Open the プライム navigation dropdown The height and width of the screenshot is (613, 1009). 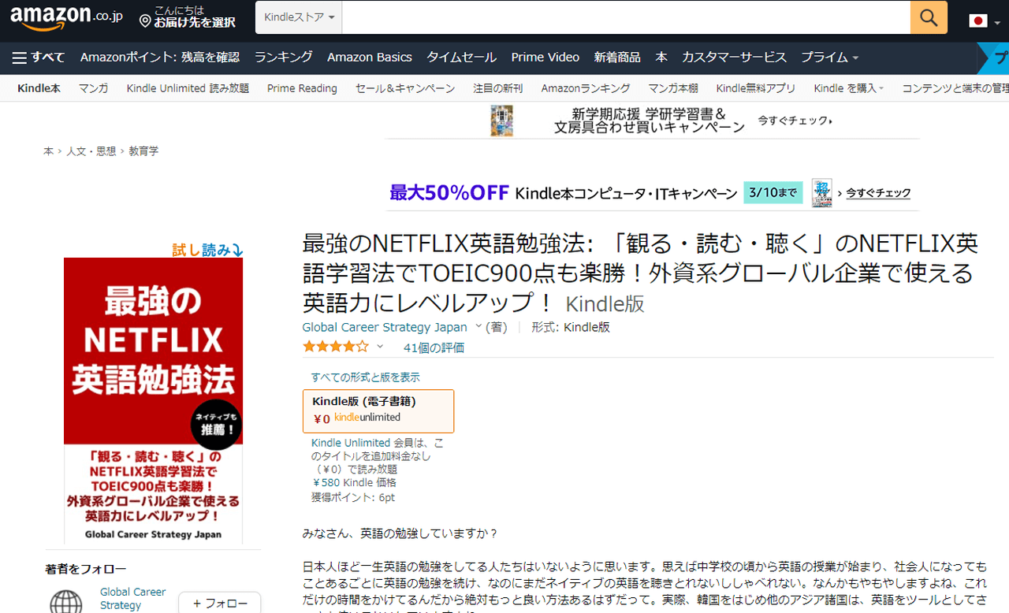(x=829, y=58)
